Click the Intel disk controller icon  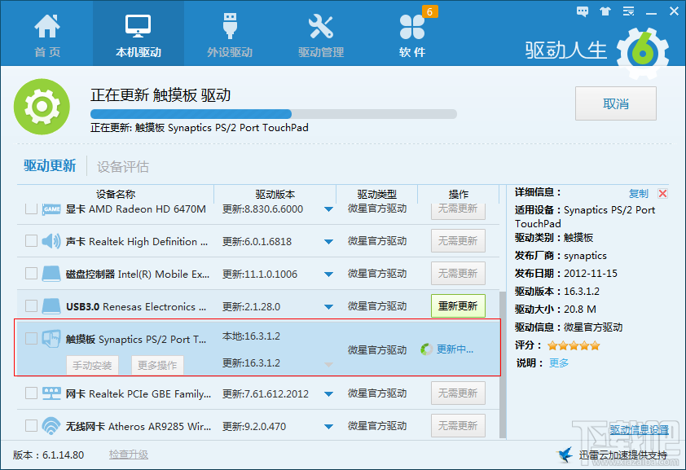pos(51,274)
